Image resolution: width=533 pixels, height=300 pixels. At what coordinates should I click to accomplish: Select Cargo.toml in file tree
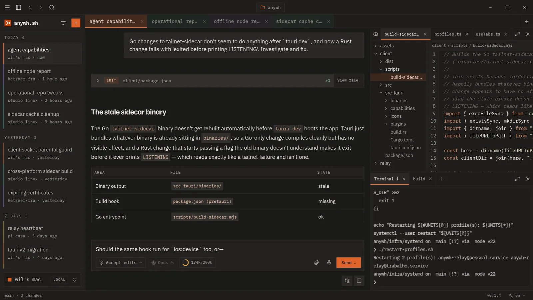[x=402, y=140]
